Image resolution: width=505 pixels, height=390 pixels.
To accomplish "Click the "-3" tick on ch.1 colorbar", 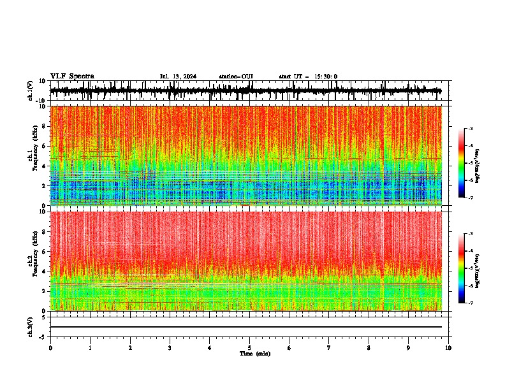I will coord(470,128).
